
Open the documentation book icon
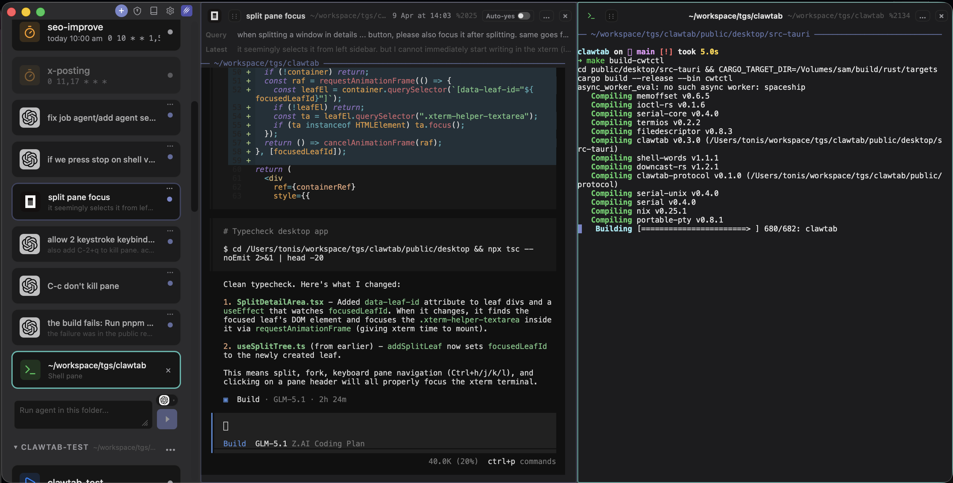(154, 11)
